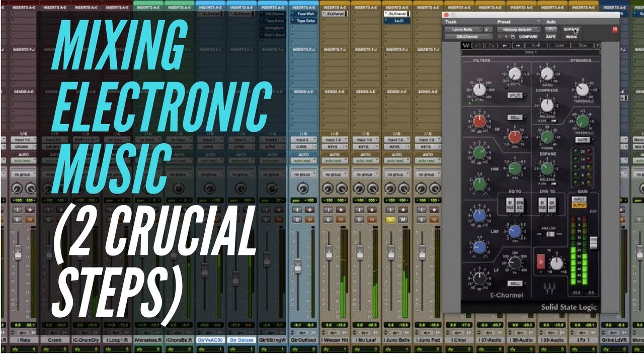This screenshot has width=644, height=362.
Task: Open Input 2 dropdown on GtrOutfoxd strip
Action: pos(304,140)
